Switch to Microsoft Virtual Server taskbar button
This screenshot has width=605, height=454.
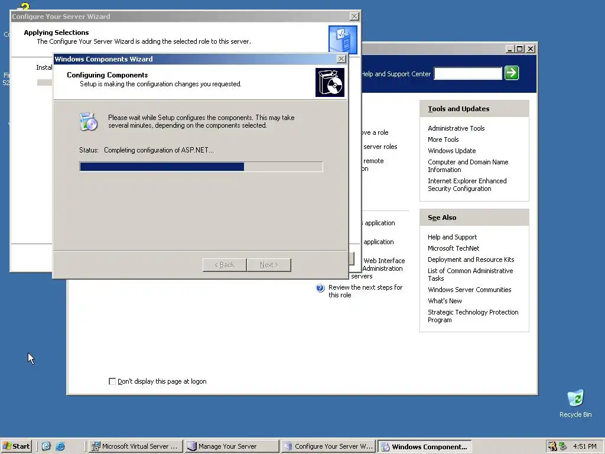pos(135,446)
